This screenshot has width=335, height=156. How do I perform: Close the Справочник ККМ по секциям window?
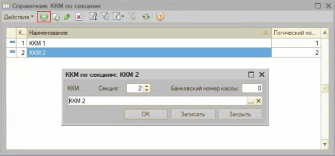coord(328,6)
